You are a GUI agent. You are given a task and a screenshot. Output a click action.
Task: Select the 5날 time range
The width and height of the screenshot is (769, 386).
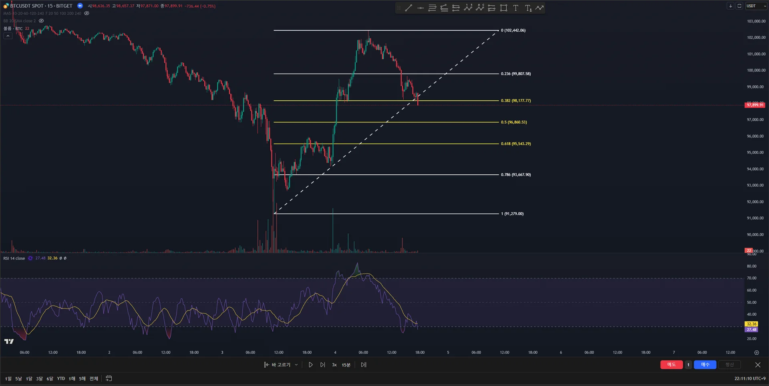coord(19,378)
